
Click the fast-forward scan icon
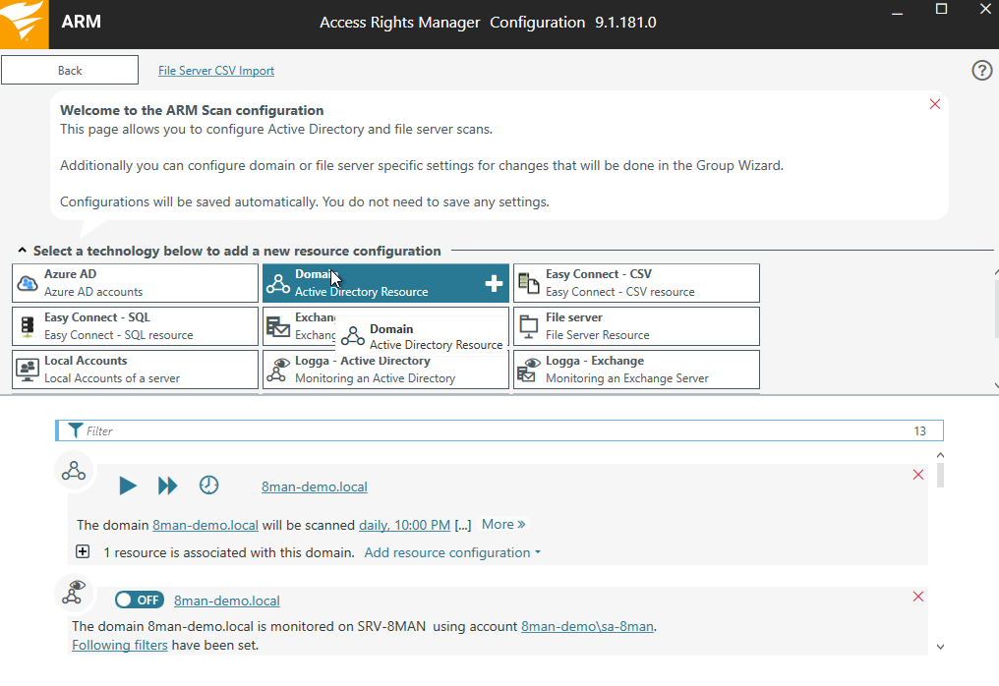[x=167, y=486]
